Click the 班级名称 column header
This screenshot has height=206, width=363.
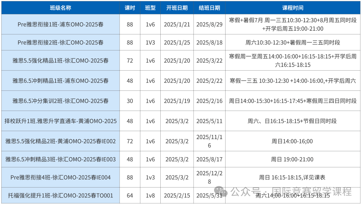coord(61,8)
